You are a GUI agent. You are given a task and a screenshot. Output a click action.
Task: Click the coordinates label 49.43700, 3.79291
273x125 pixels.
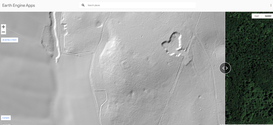tap(10, 40)
